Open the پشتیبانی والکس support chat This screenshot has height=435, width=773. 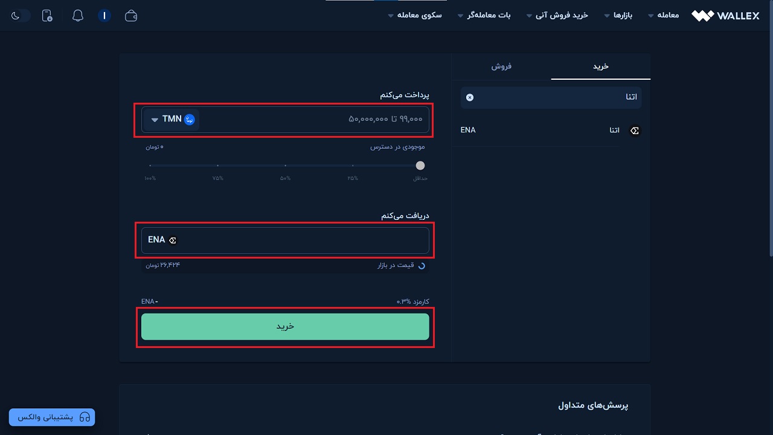pos(52,417)
